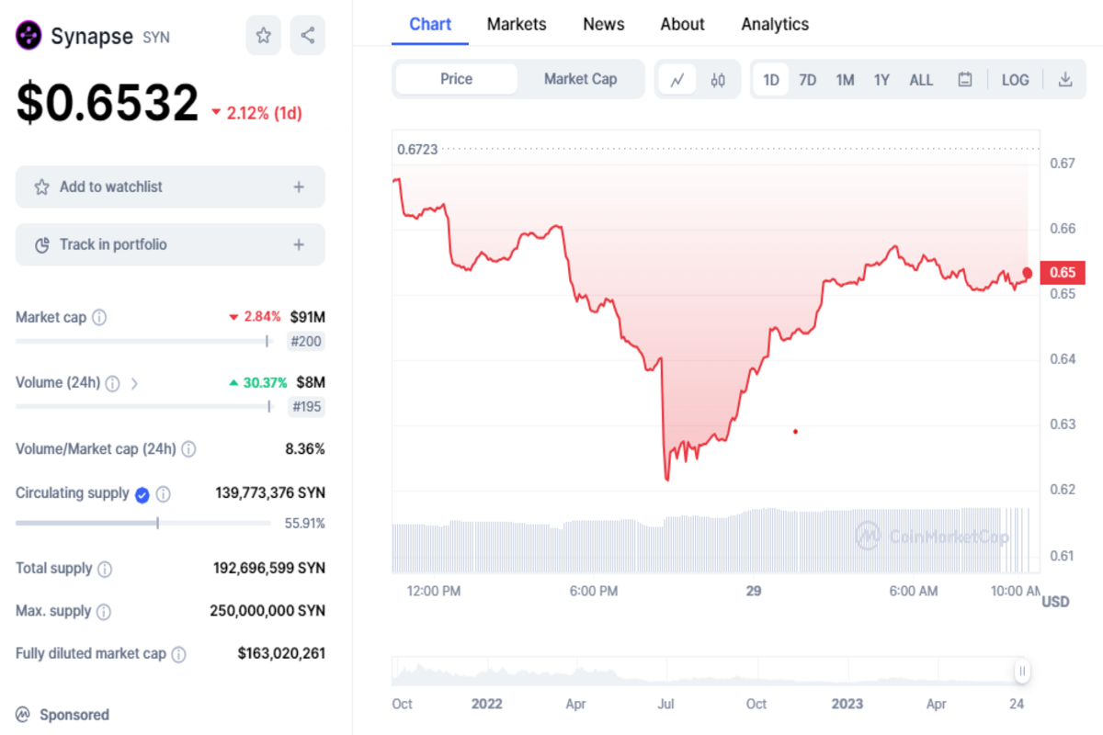Click the plus icon on Add to watchlist
Image resolution: width=1103 pixels, height=735 pixels.
pos(299,187)
